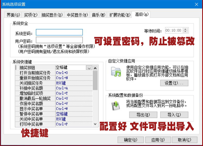Open the 抽奖按钮 shortcut dropdown arrow

tap(89, 68)
